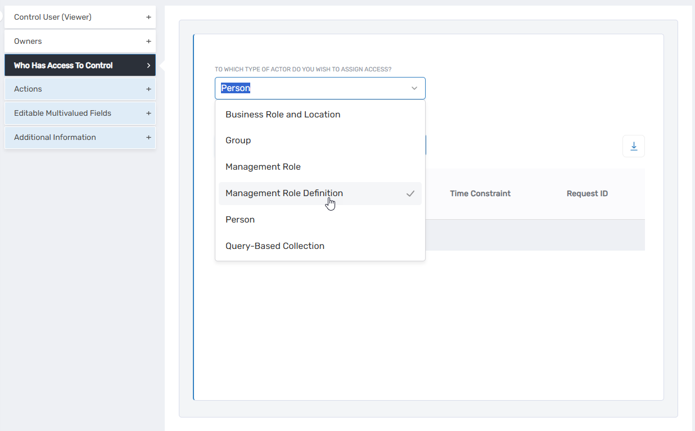This screenshot has height=431, width=695.
Task: Select Query-Based Collection option
Action: click(275, 246)
